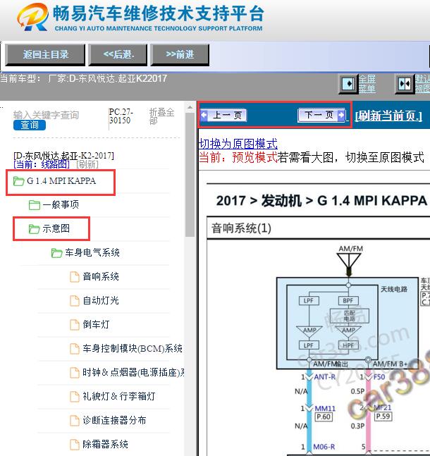Click the sidebar vertical scrollbar thumb
430x456 pixels.
(190, 175)
